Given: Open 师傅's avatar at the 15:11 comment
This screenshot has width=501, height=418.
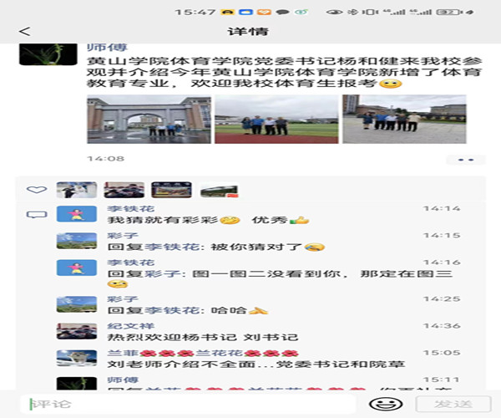Looking at the screenshot, I should pos(77,384).
